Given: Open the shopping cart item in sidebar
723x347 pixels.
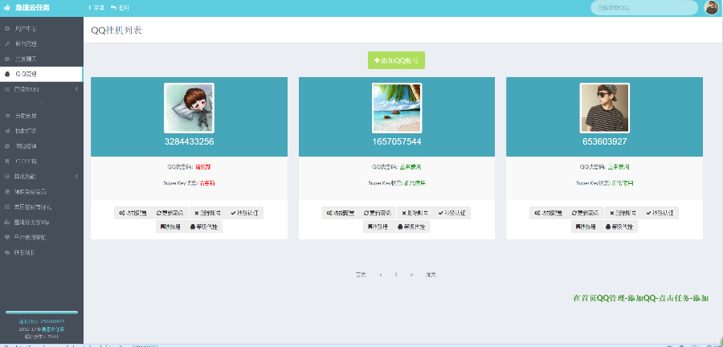Looking at the screenshot, I should 42,116.
